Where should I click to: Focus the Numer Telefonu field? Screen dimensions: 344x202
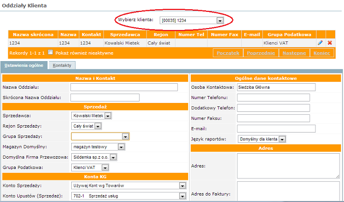[x=273, y=98]
